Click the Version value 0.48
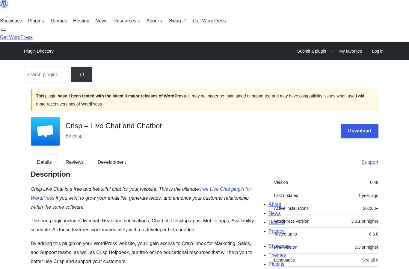This screenshot has width=409, height=269. (x=374, y=182)
